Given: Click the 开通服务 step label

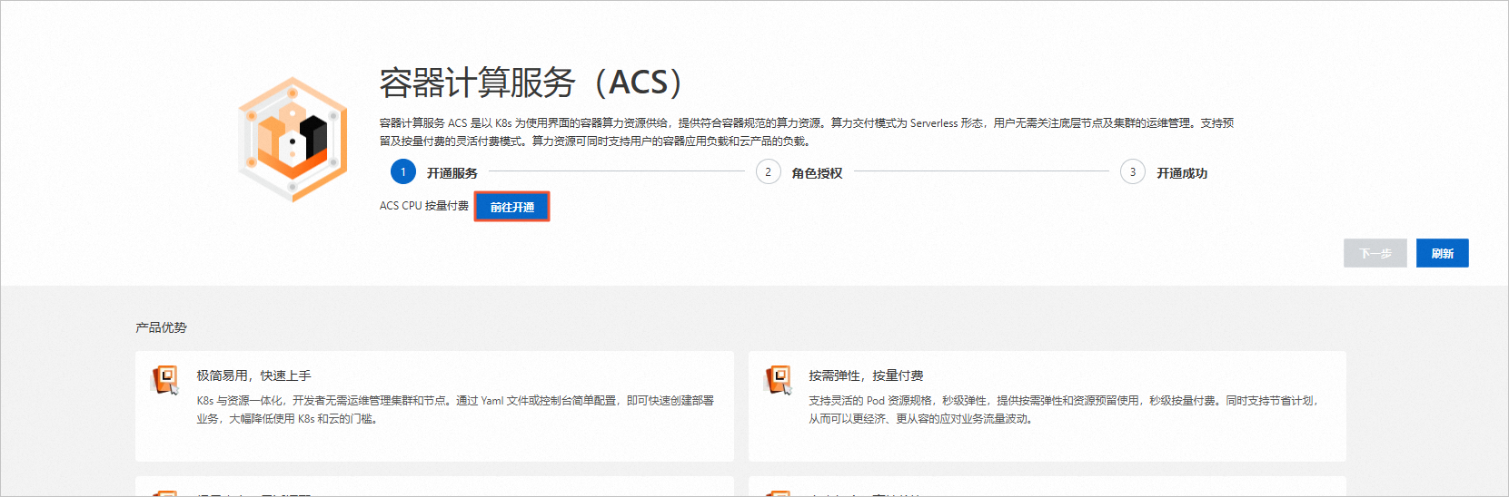Looking at the screenshot, I should point(452,172).
